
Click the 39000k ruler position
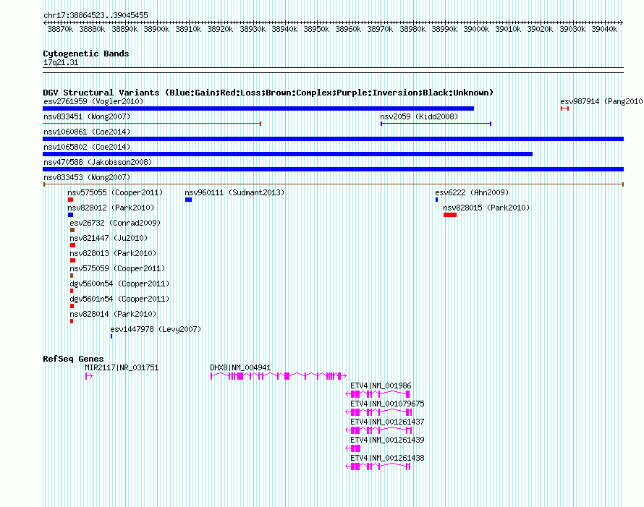476,29
